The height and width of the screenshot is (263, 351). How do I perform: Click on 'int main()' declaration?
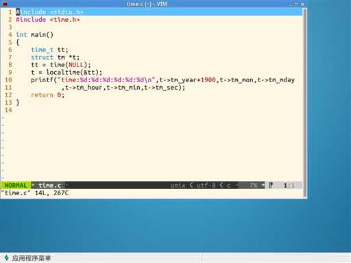click(35, 35)
